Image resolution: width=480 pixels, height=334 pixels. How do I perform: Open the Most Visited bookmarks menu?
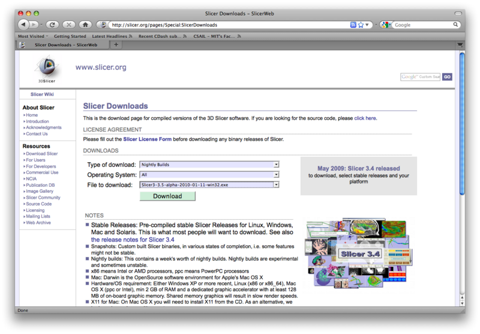tap(33, 36)
